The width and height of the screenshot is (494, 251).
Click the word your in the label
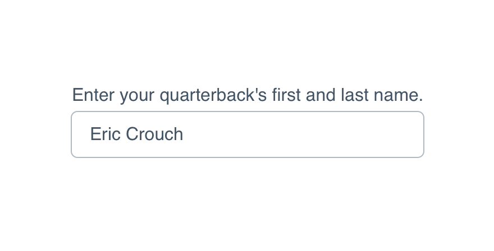137,96
